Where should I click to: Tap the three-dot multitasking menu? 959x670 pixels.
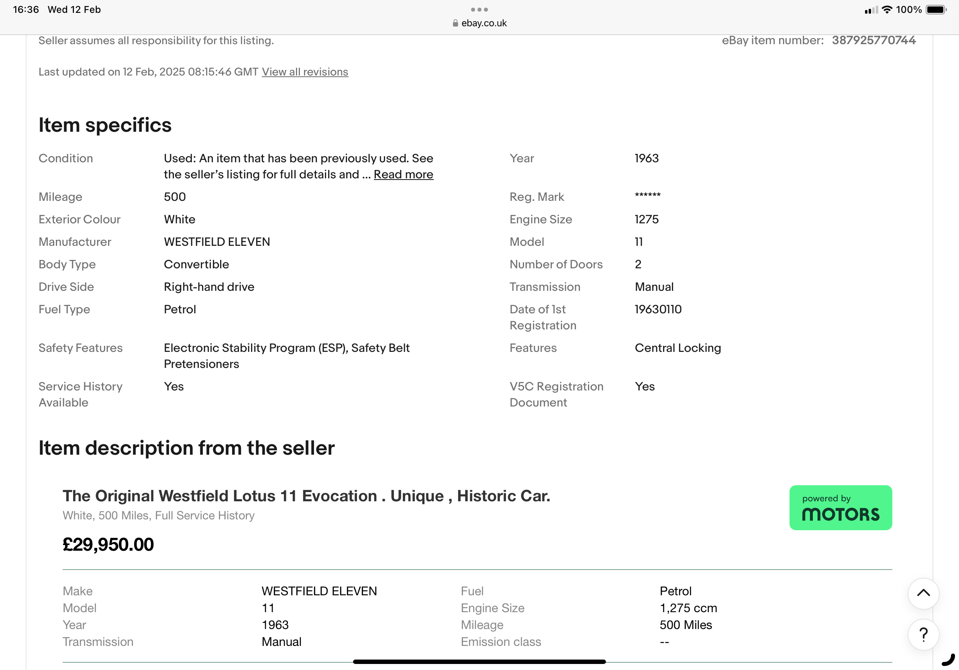click(479, 10)
